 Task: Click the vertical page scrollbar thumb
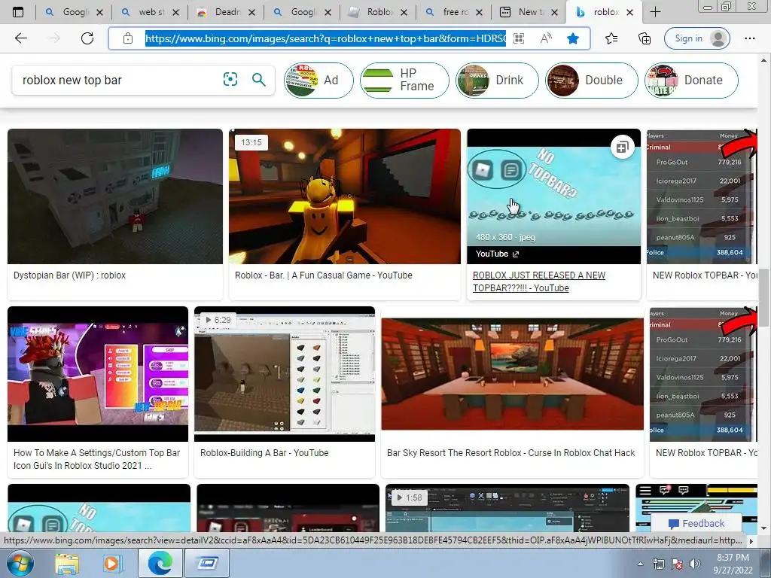tap(764, 297)
